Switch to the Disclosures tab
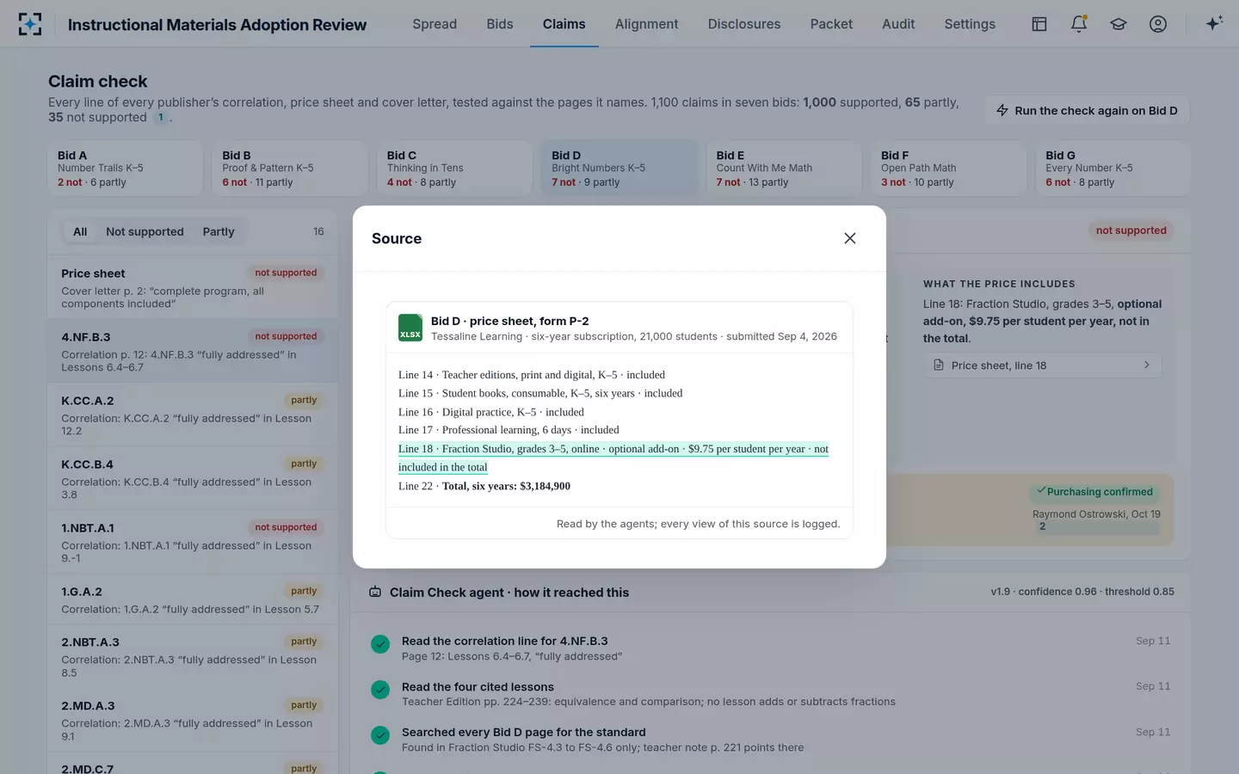This screenshot has height=774, width=1239. click(x=744, y=24)
